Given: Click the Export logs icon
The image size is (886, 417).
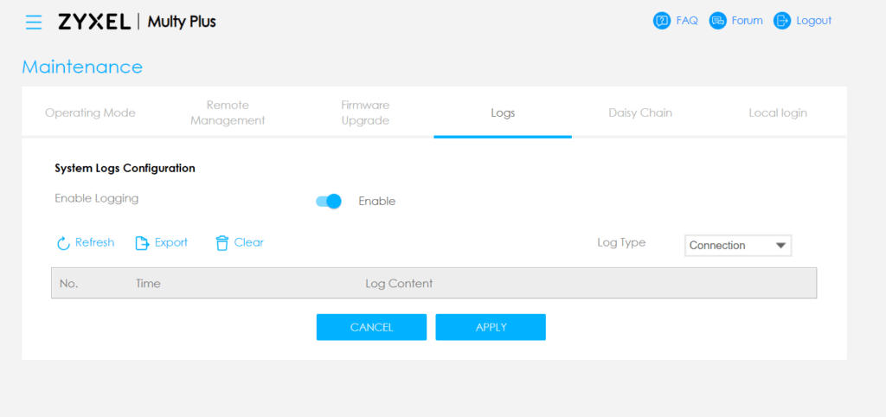Looking at the screenshot, I should [x=143, y=243].
